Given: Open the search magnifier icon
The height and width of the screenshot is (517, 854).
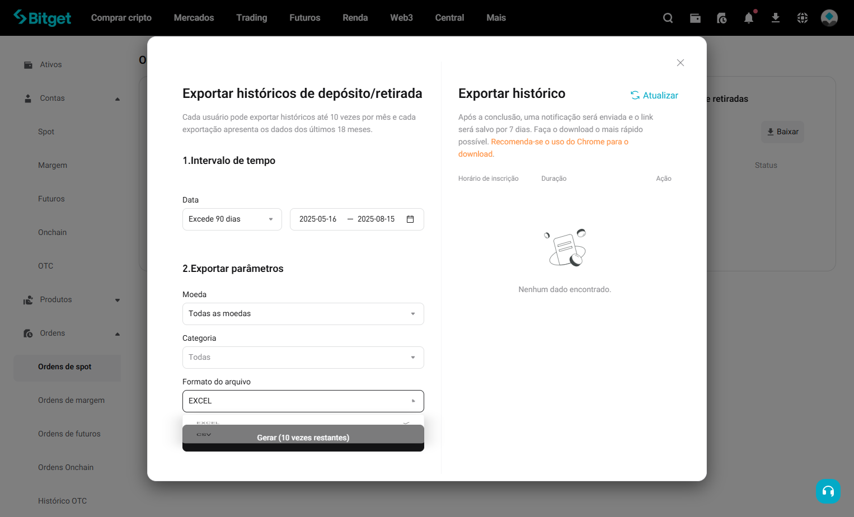Looking at the screenshot, I should [x=668, y=18].
